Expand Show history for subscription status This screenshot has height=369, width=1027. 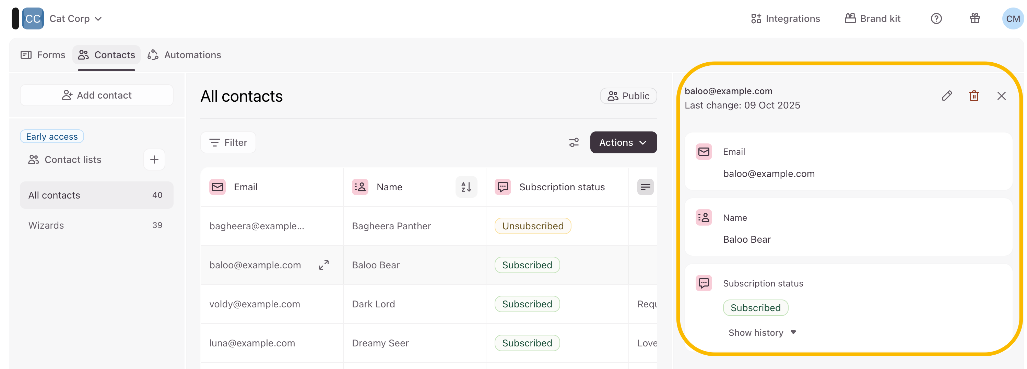point(762,332)
